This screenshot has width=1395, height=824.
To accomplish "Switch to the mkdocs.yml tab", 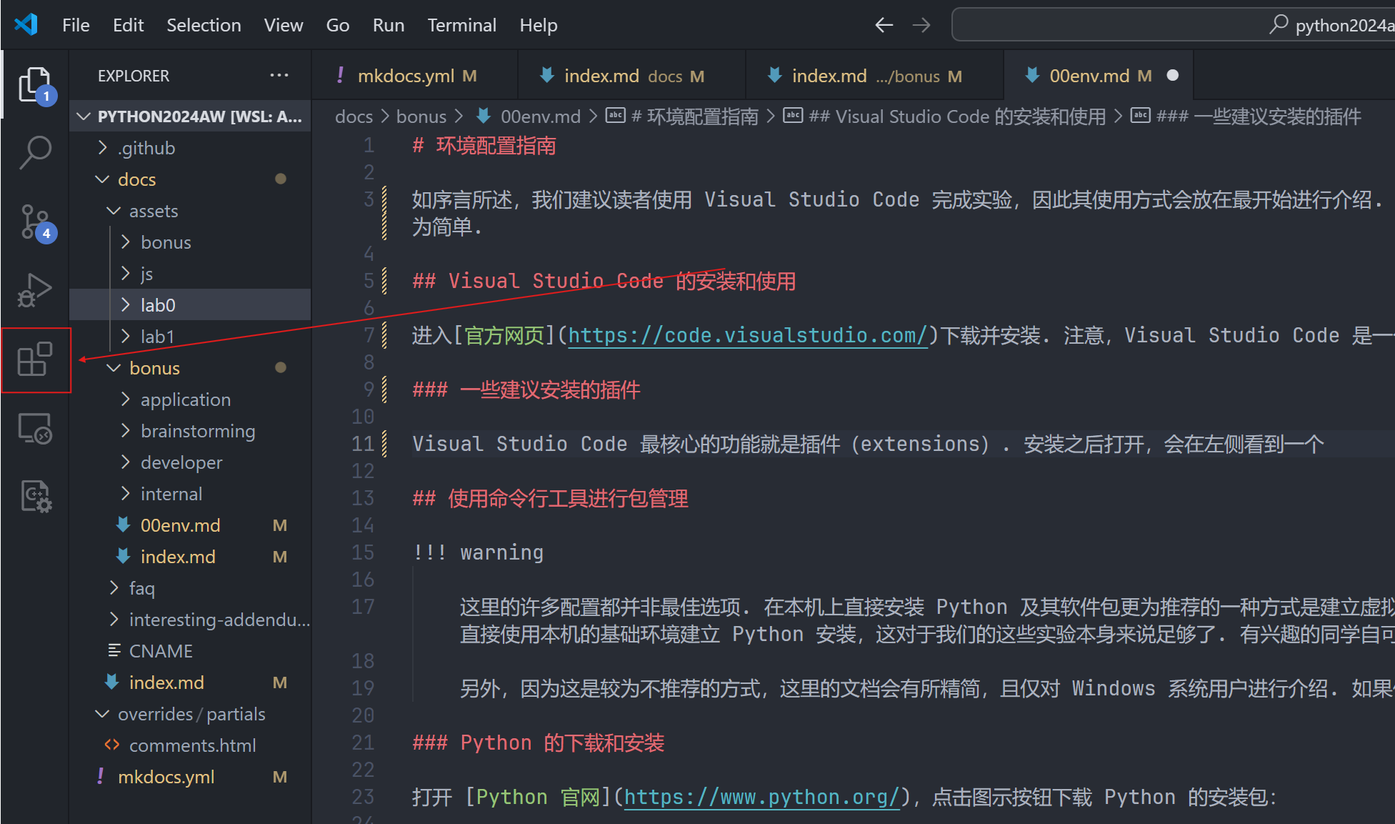I will pyautogui.click(x=405, y=76).
